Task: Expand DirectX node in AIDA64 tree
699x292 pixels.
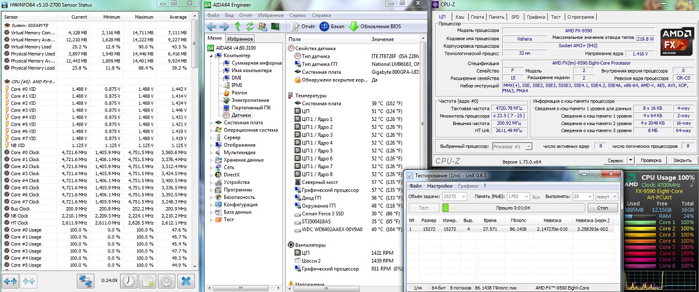Action: pyautogui.click(x=211, y=175)
